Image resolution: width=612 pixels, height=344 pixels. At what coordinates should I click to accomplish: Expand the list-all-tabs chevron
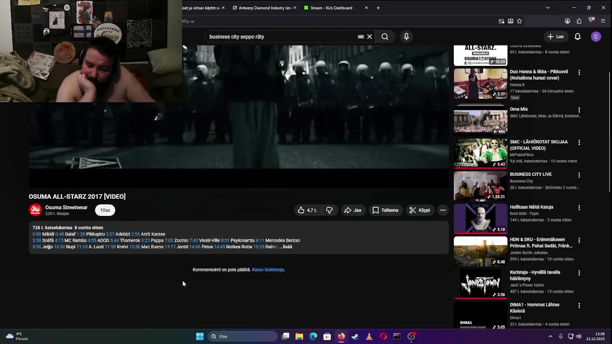(547, 8)
